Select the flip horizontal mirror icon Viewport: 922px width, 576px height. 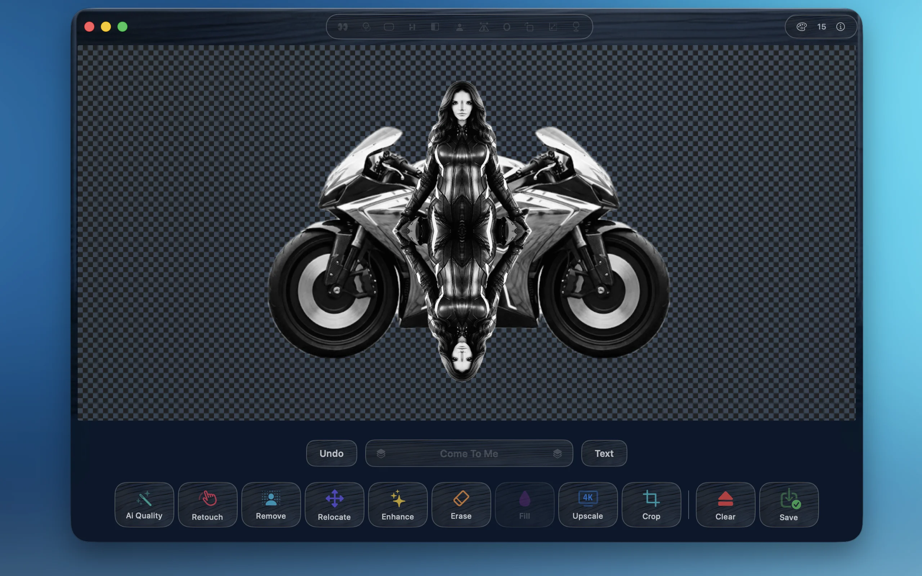click(483, 27)
